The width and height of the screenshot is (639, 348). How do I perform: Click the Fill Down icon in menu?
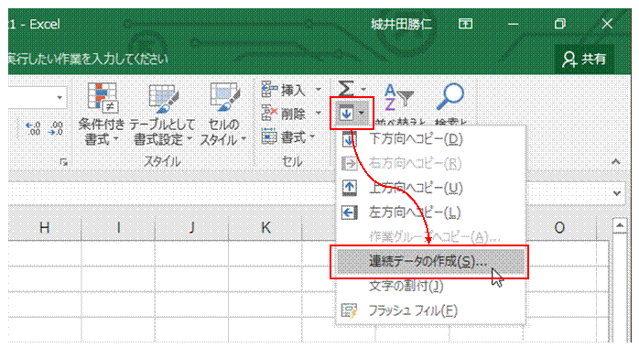point(349,139)
